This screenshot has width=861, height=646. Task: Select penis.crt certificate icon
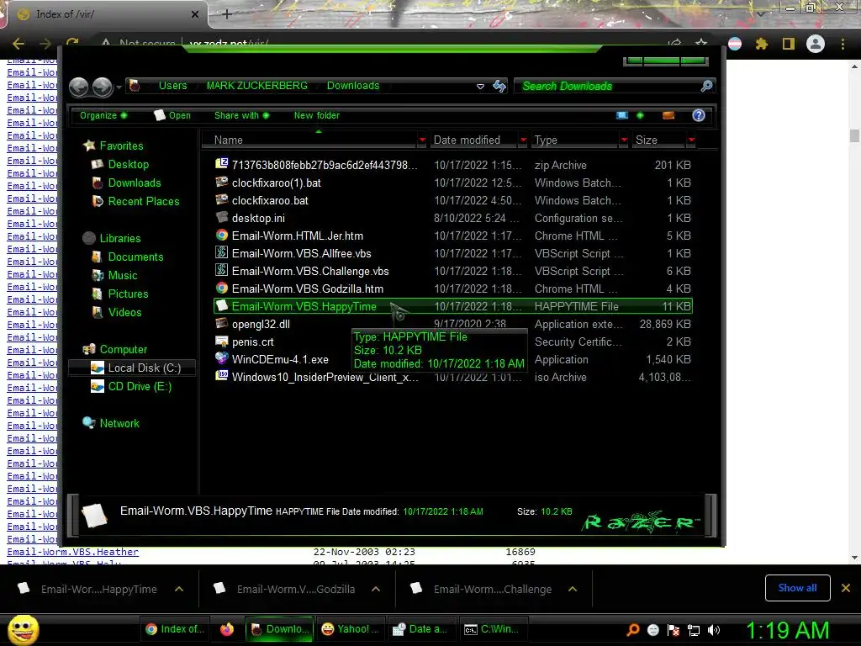[x=222, y=342]
